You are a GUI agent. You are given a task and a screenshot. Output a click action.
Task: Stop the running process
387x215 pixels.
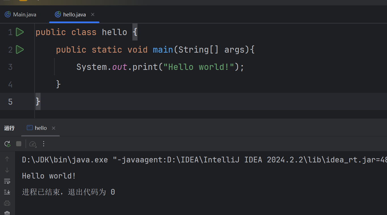point(19,144)
